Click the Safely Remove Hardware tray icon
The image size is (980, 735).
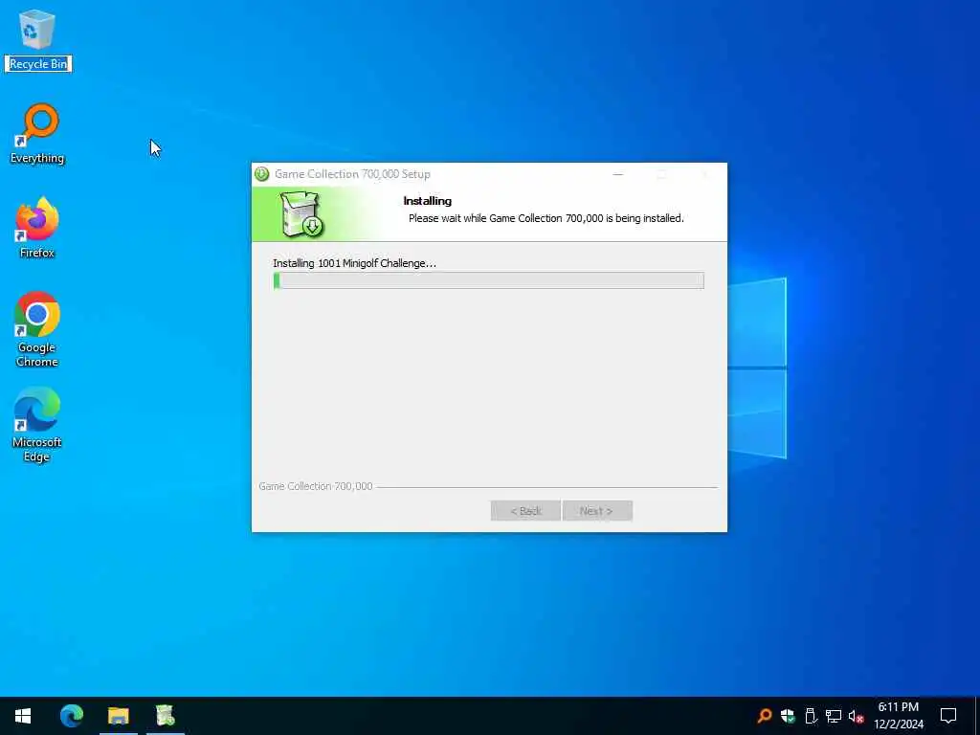click(811, 716)
